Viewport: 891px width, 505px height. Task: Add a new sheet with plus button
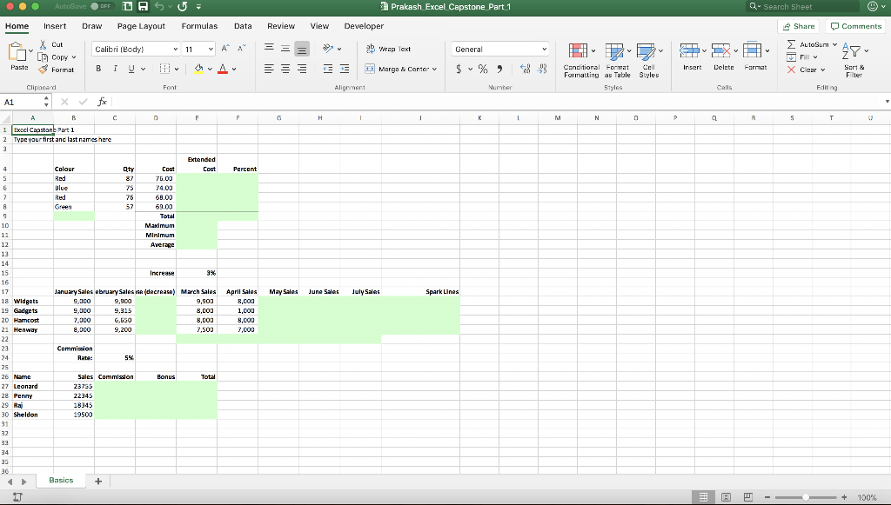coord(98,482)
